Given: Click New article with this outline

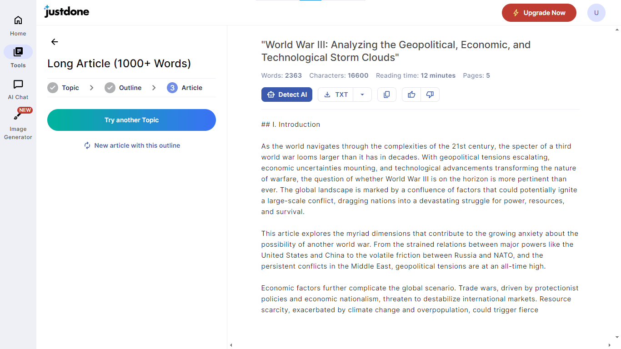Looking at the screenshot, I should [132, 145].
